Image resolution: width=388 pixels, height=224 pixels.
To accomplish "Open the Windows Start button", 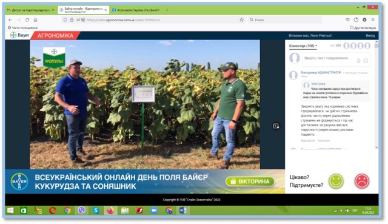I will point(10,211).
